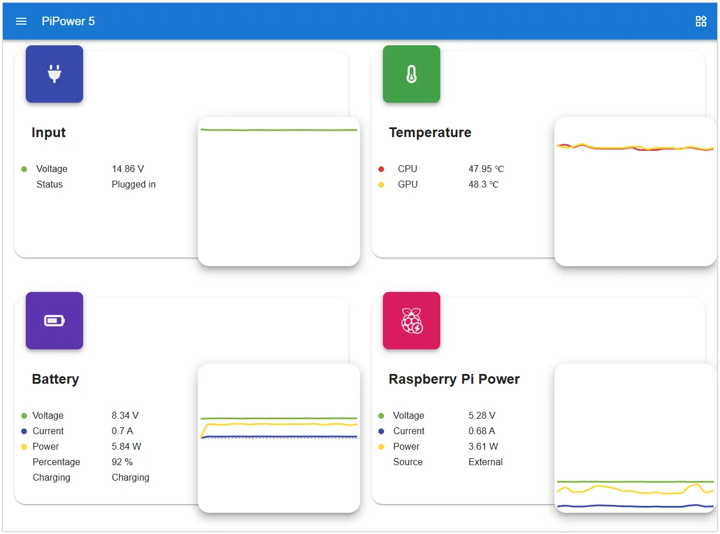Click the PiPower 5 title

tap(68, 21)
